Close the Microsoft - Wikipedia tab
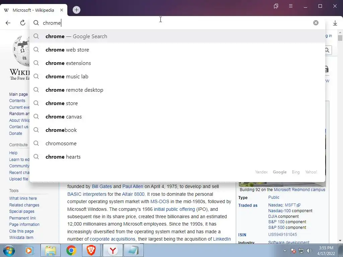The height and width of the screenshot is (257, 343). coord(62,10)
